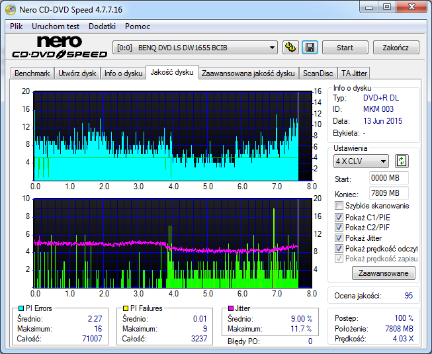Click position value 7808 MB
Image resolution: width=432 pixels, height=354 pixels.
(x=399, y=329)
